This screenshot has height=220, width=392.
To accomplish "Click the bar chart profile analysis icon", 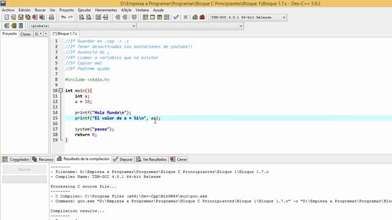I will pyautogui.click(x=195, y=17).
